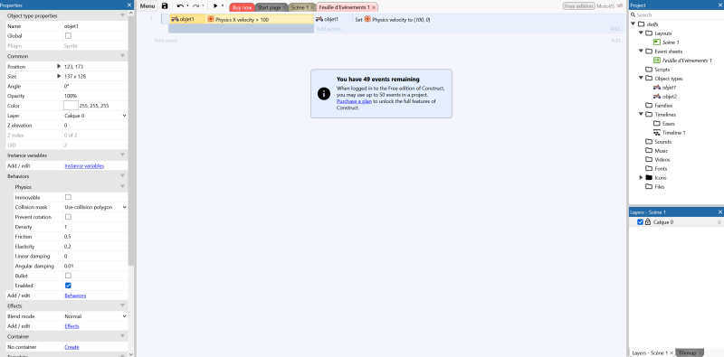Uncheck the Calque 0 visibility checkbox
Screen dimensions: 724x357
(640, 222)
